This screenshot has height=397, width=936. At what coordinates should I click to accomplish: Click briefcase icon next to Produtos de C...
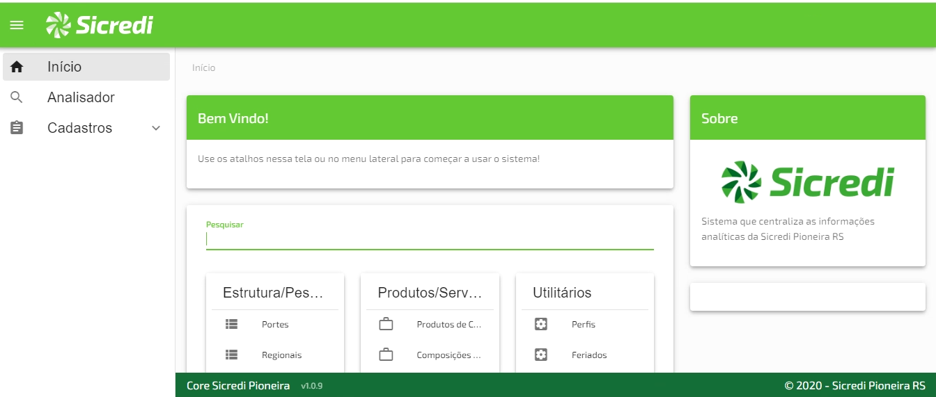(386, 324)
